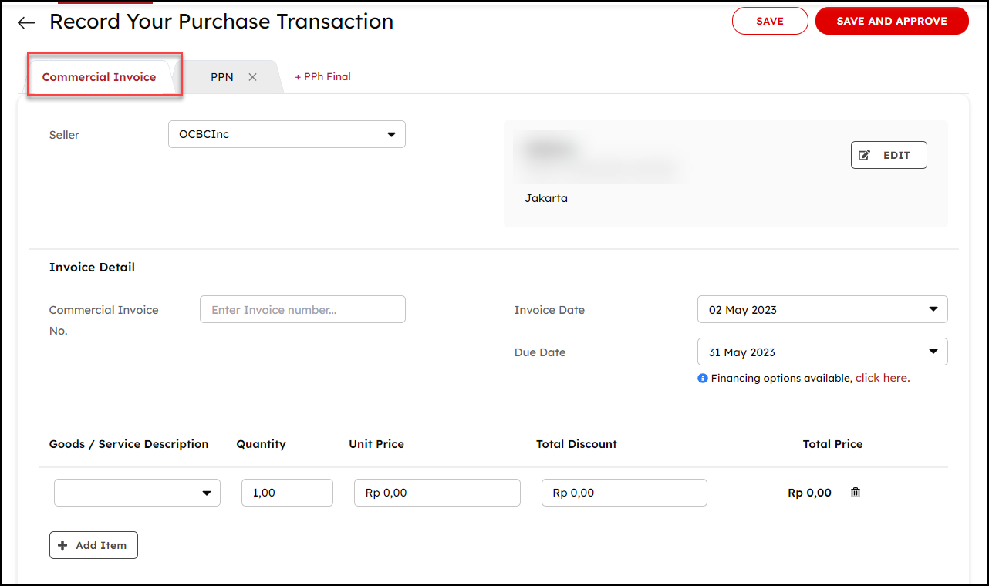Click the Quantity input field

(x=286, y=493)
